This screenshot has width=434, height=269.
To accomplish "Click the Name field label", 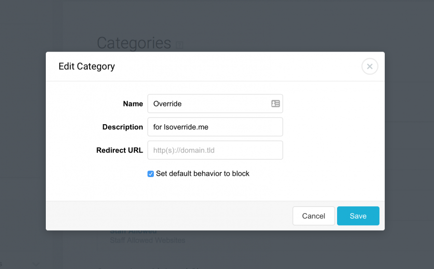I will tap(133, 103).
